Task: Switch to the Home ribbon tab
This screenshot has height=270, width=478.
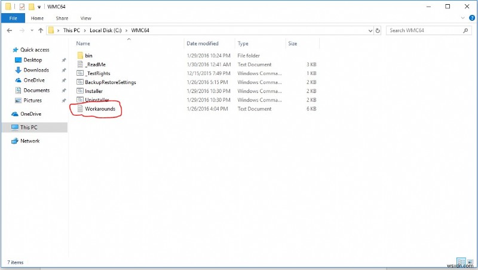Action: (37, 18)
